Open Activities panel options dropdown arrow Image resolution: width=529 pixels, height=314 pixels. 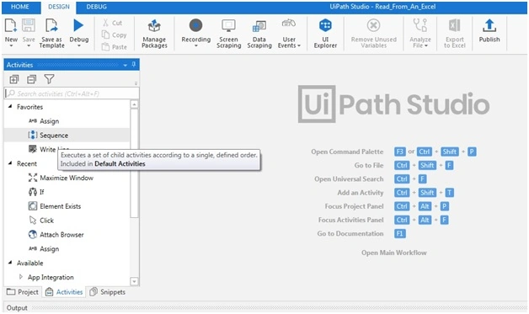[x=126, y=65]
